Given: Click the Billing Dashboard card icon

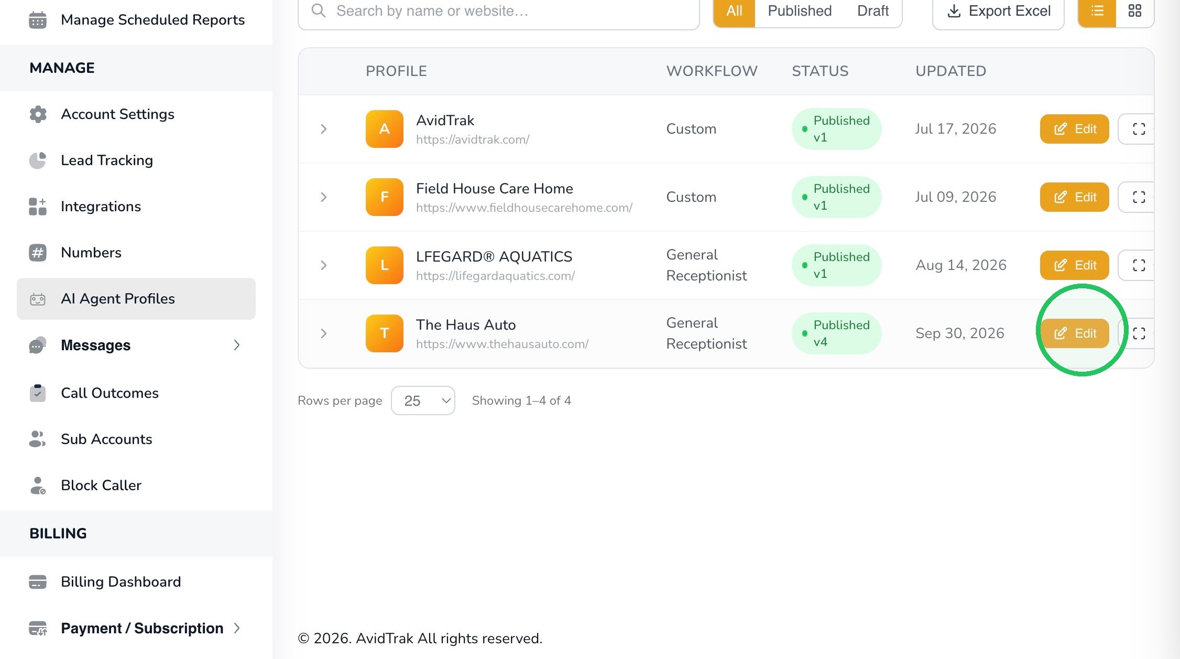Looking at the screenshot, I should pos(38,582).
